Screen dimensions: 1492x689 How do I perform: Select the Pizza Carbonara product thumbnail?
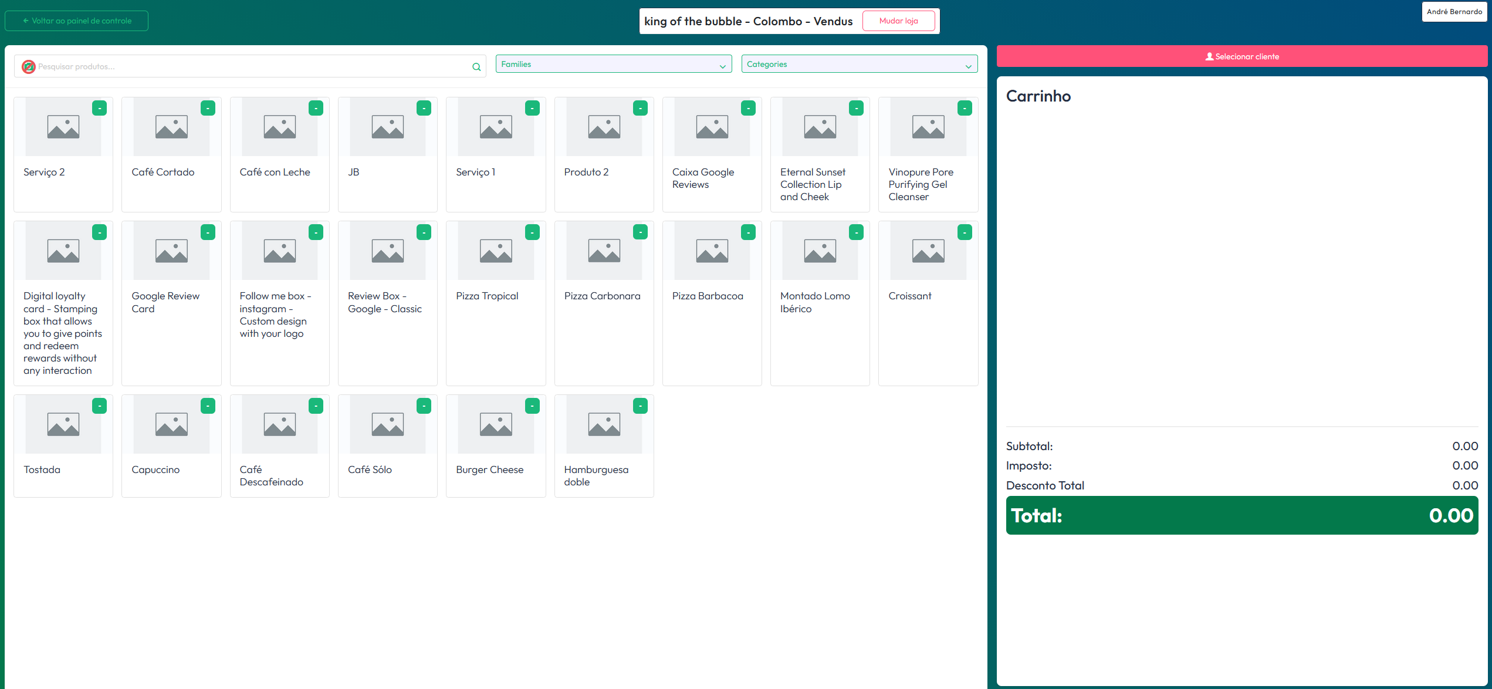point(604,251)
